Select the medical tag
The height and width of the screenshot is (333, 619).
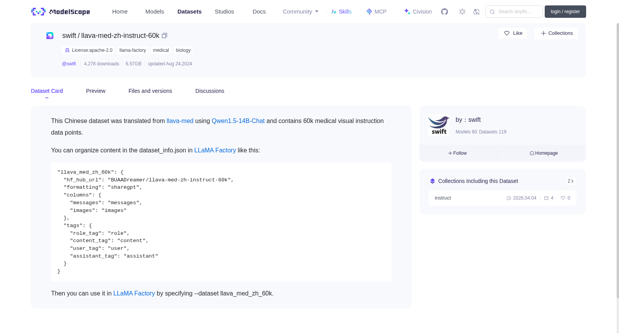[161, 50]
